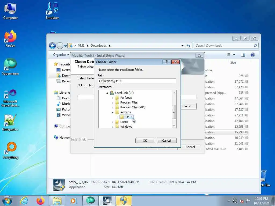Viewport: 275px width, 206px height.
Task: Open the Organize menu
Action: pyautogui.click(x=61, y=55)
